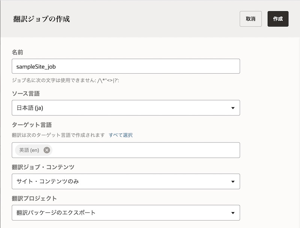
Task: Click the 翻訳プロジェクト label
Action: 34,198
